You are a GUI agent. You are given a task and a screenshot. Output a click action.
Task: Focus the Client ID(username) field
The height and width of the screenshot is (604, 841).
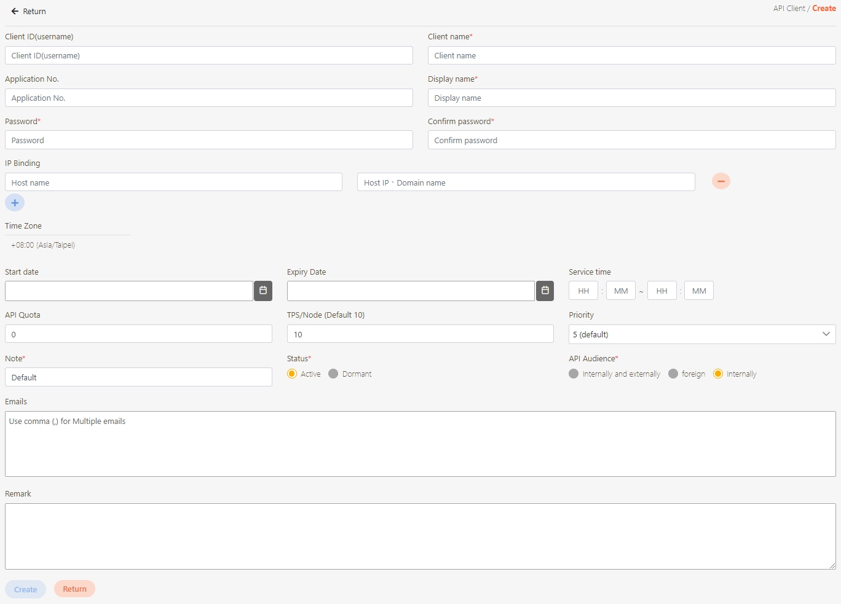coord(209,56)
